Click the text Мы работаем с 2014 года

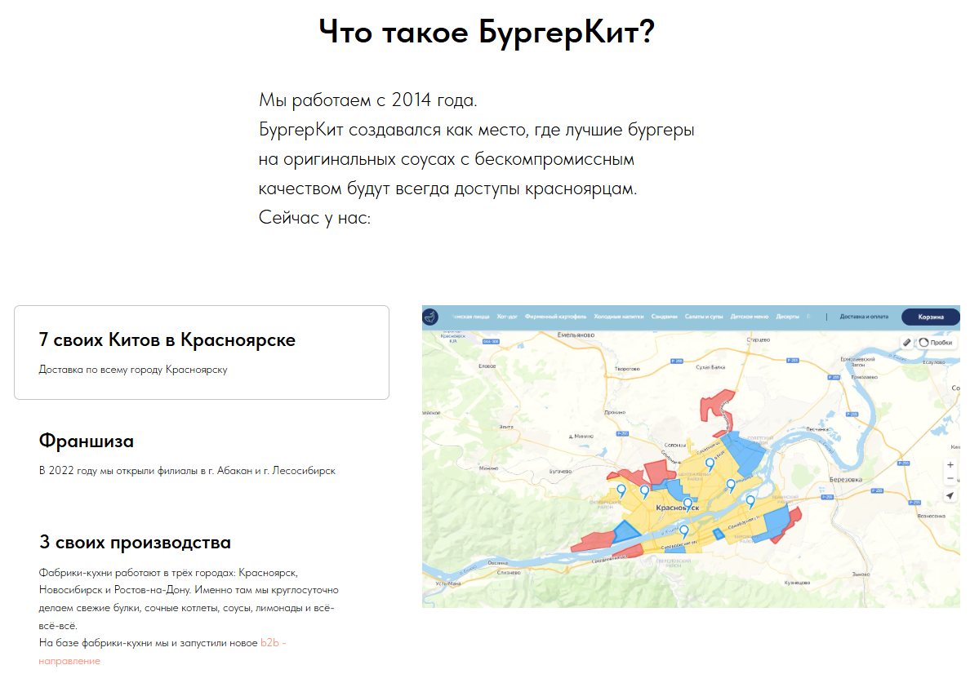(x=367, y=100)
